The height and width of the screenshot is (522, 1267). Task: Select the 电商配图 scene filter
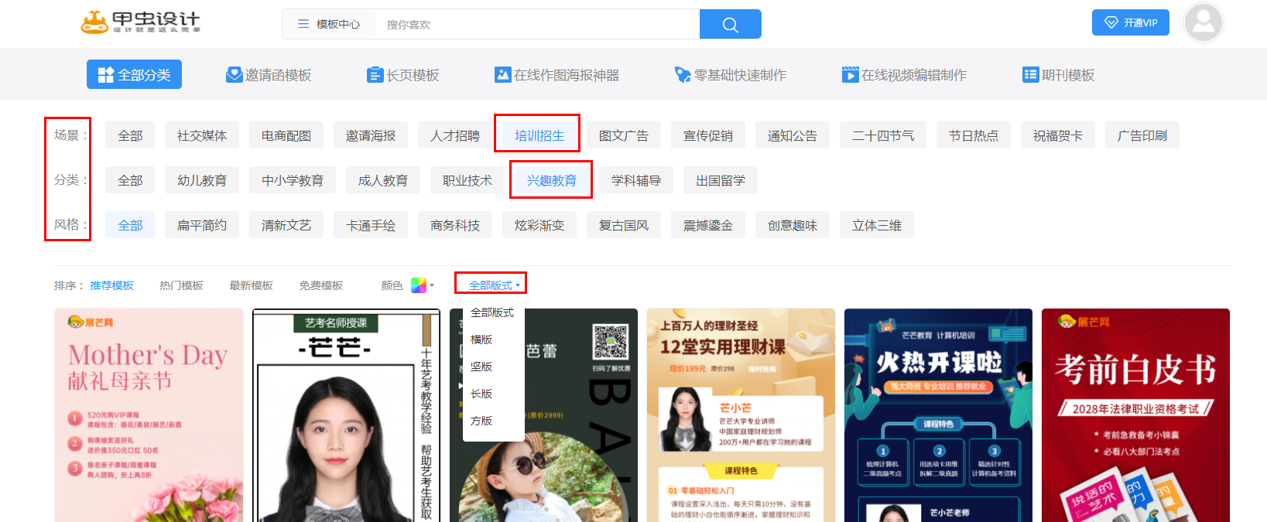coord(286,135)
